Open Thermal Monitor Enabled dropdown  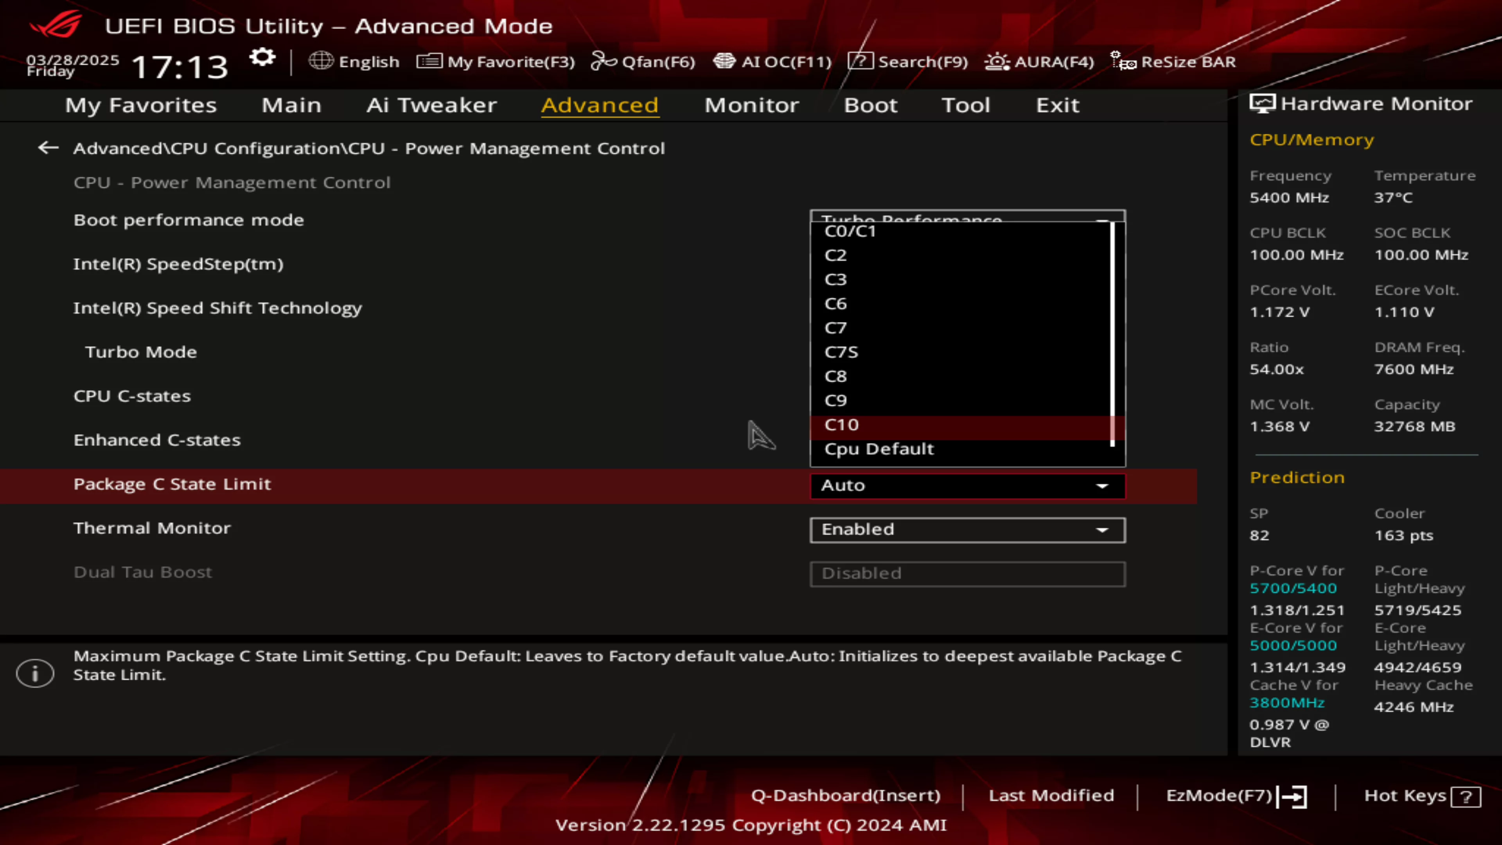tap(967, 530)
